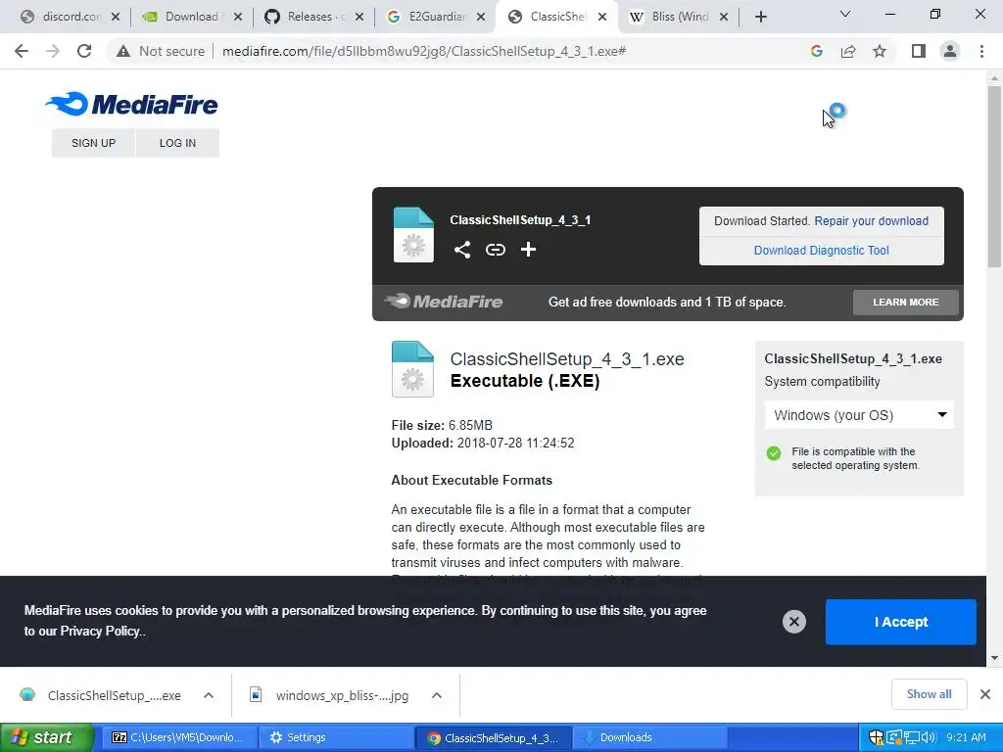Click the browser forward arrow

[x=53, y=51]
